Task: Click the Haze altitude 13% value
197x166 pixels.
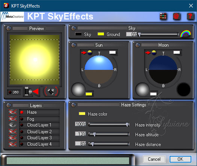Action: pos(80,134)
